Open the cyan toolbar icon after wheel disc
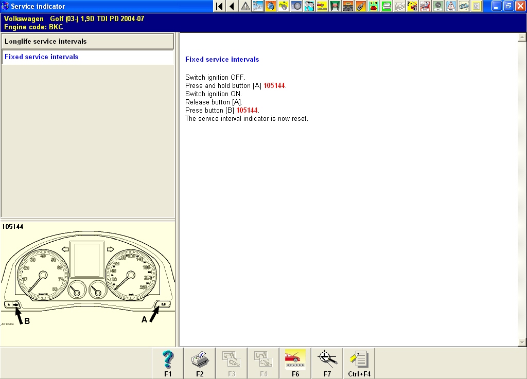 (x=309, y=6)
